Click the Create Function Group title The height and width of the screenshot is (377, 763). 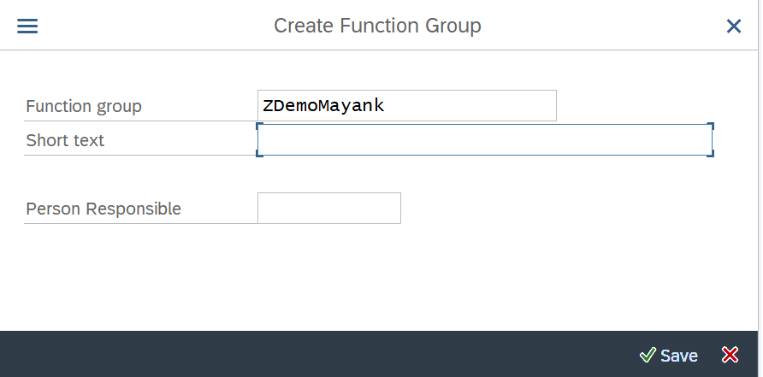pyautogui.click(x=377, y=26)
